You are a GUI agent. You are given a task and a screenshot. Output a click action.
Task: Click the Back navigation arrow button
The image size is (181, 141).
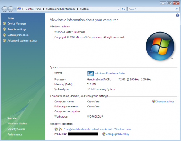[x=5, y=9]
